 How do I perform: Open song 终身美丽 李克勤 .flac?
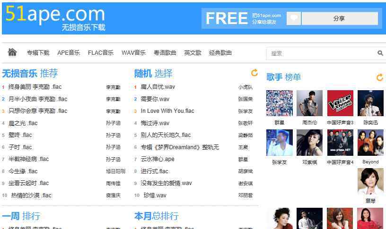(35, 87)
